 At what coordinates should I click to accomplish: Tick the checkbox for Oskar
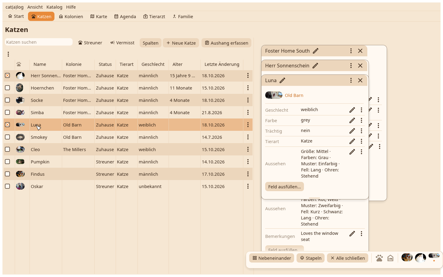(x=7, y=186)
